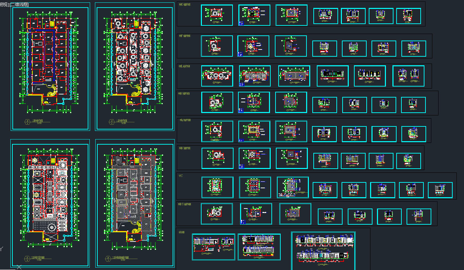Select the first sheet in the bottom row
This screenshot has height=270, width=464.
pos(214,247)
